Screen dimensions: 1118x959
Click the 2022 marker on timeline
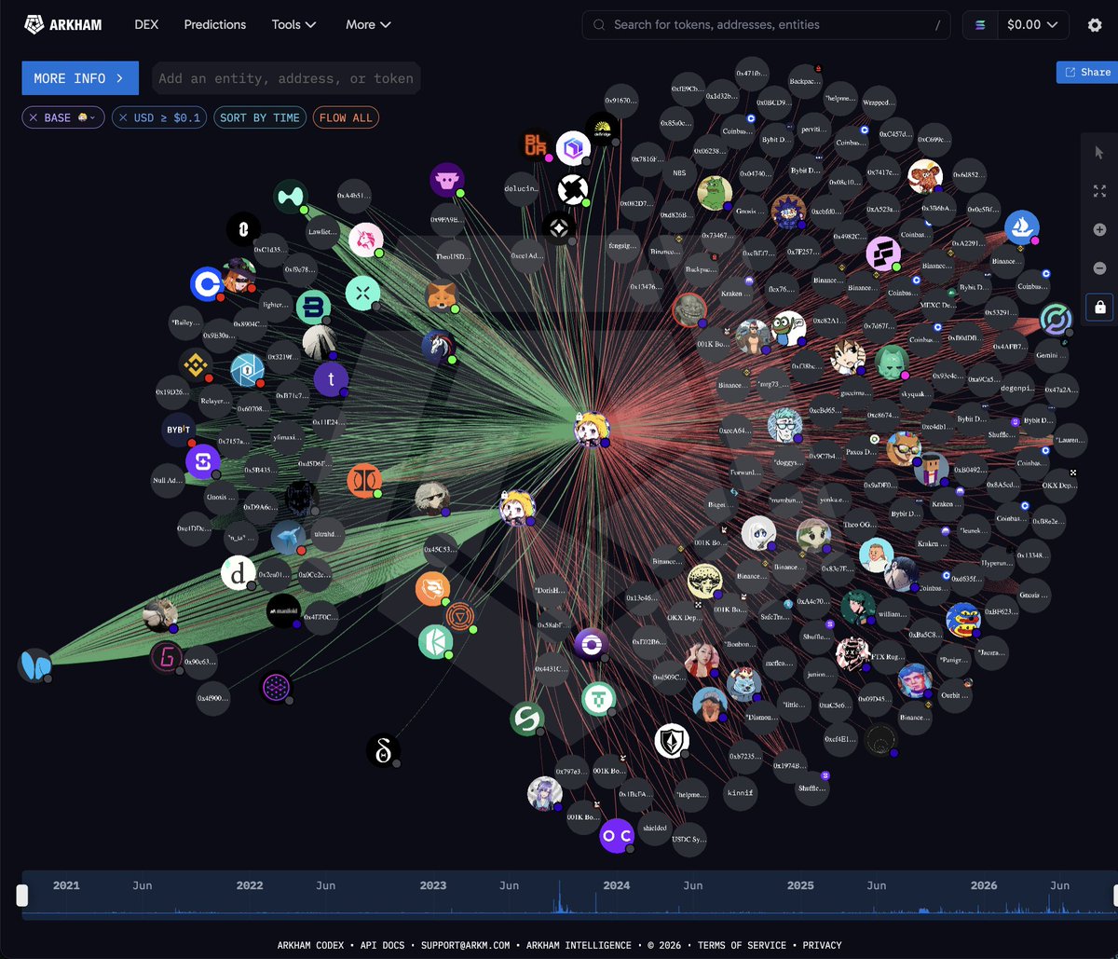250,885
